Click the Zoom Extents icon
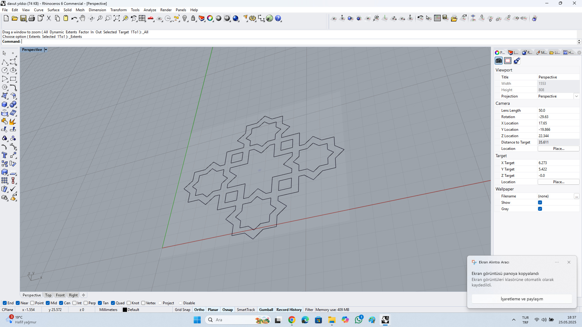582x327 pixels. click(x=117, y=18)
